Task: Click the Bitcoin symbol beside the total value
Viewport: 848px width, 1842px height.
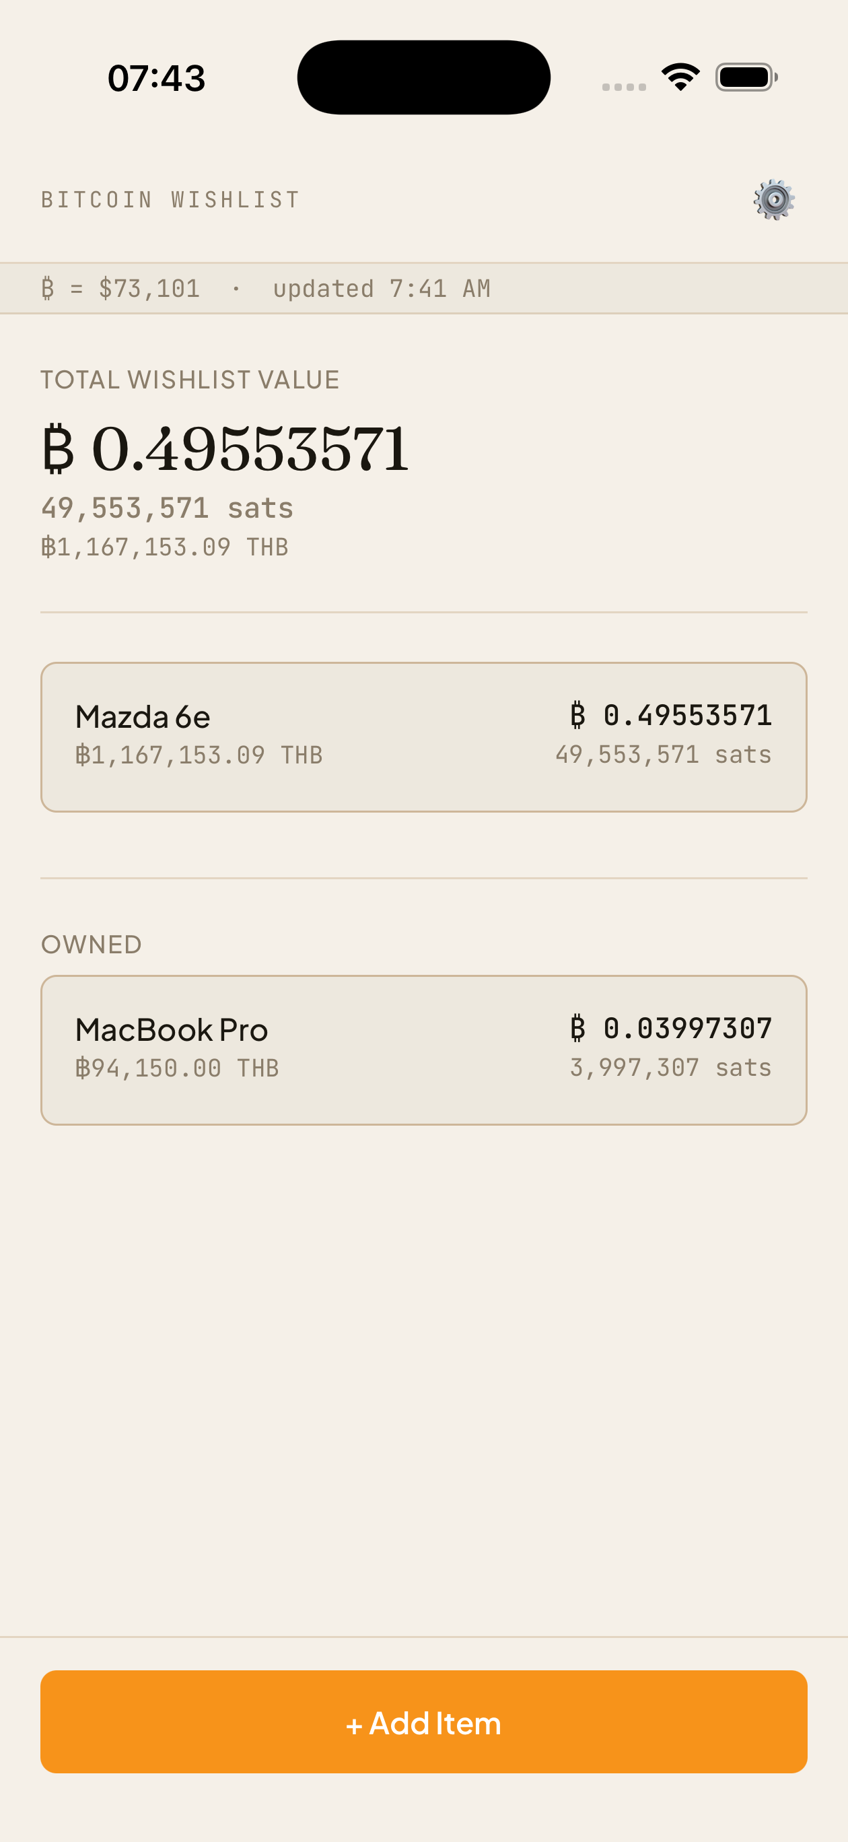Action: [59, 449]
